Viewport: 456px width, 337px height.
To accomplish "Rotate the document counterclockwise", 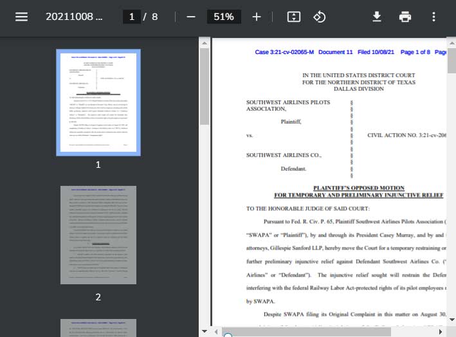I will (319, 17).
